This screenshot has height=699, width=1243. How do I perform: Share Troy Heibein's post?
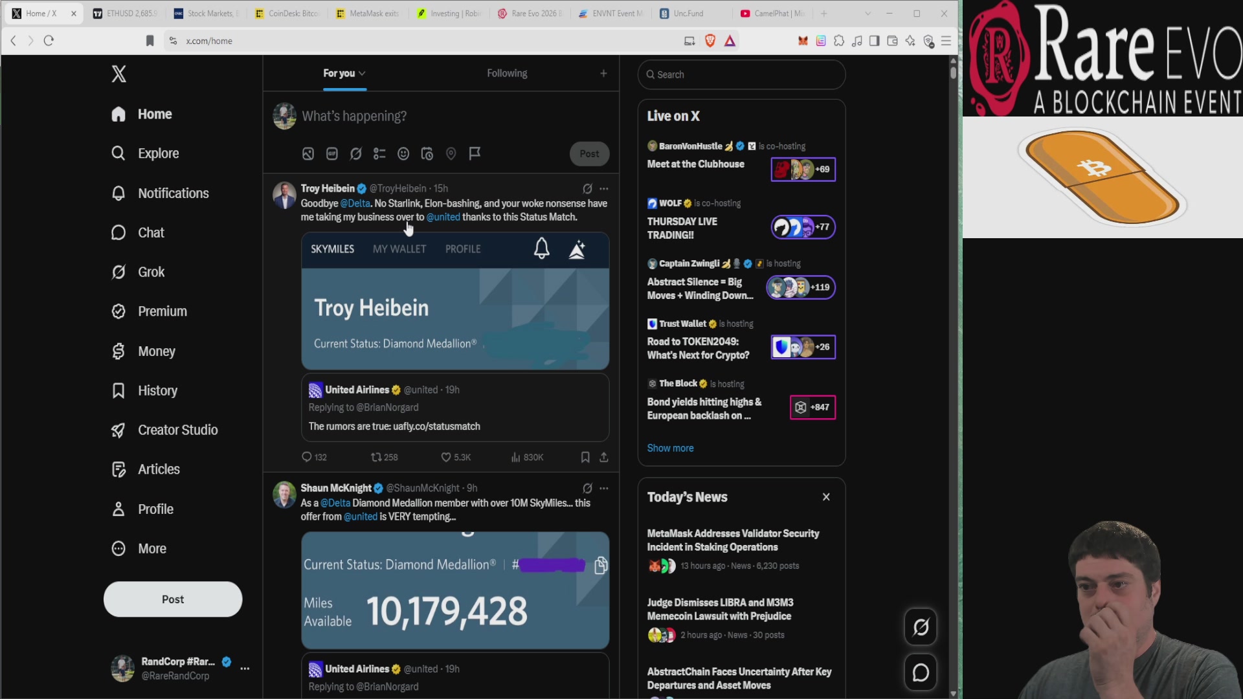pos(604,457)
